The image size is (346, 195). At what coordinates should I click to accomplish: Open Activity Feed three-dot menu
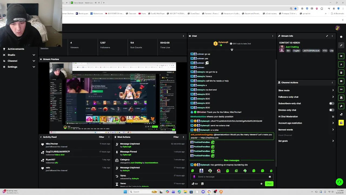pos(109,137)
